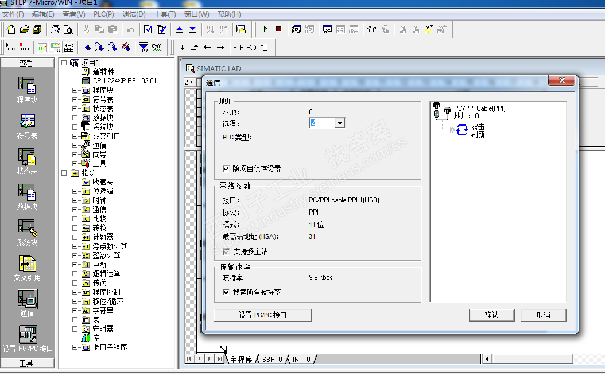Click the 确认 button
Screen dimensions: 605x374
(491, 315)
